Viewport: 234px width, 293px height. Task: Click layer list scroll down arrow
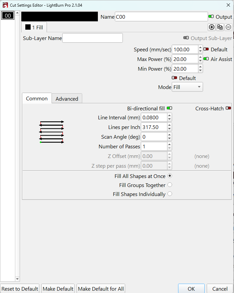tap(17, 279)
